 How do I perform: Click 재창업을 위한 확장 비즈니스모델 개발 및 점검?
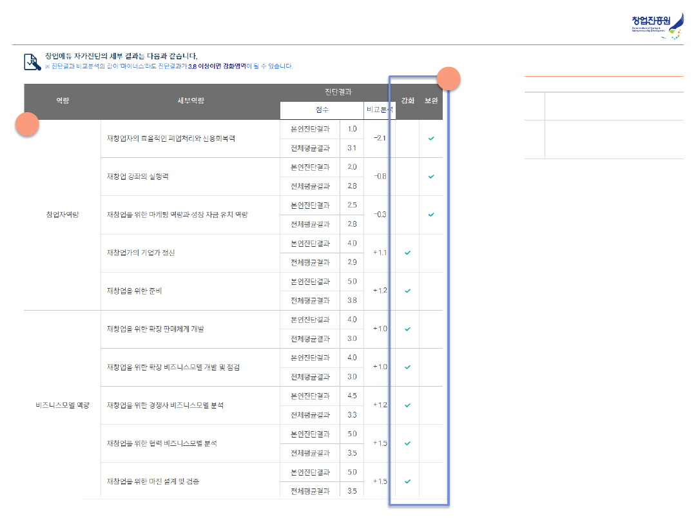[x=173, y=367]
